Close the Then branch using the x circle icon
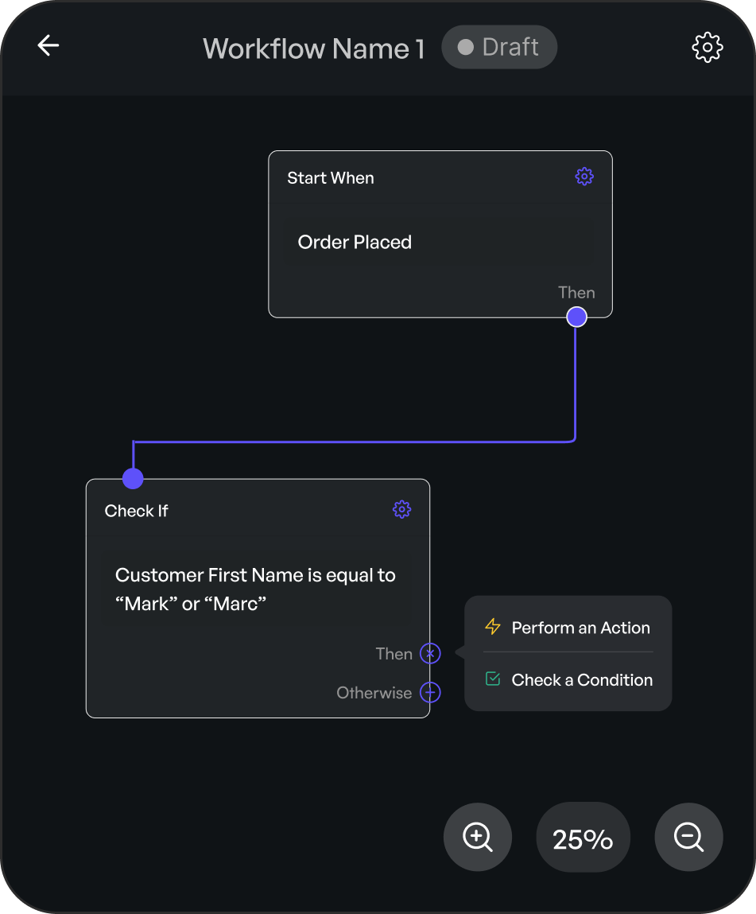Image resolution: width=756 pixels, height=914 pixels. tap(429, 653)
